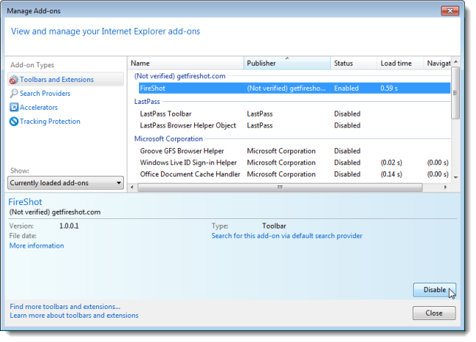Click the vertical scrollbar down arrow
This screenshot has width=476, height=342.
coord(455,177)
